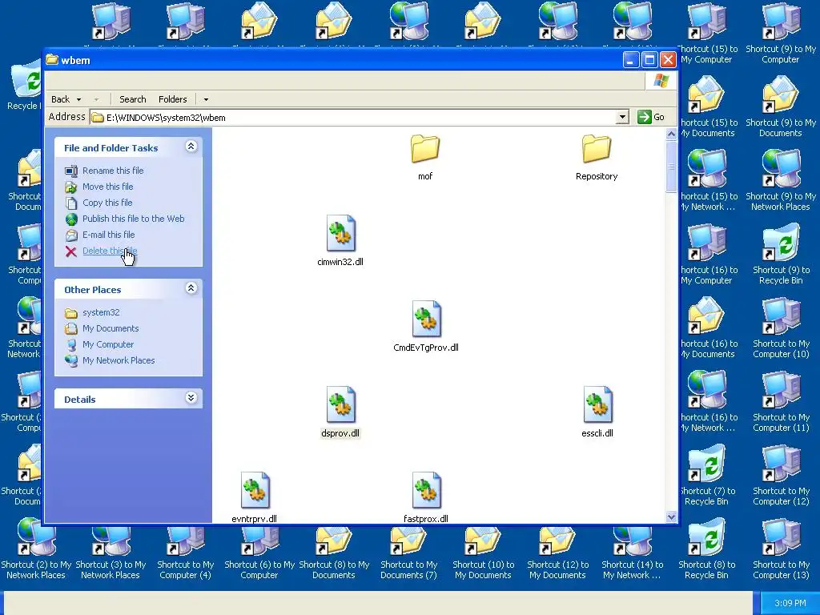This screenshot has height=615, width=820.
Task: Click the Move this file link
Action: 108,187
